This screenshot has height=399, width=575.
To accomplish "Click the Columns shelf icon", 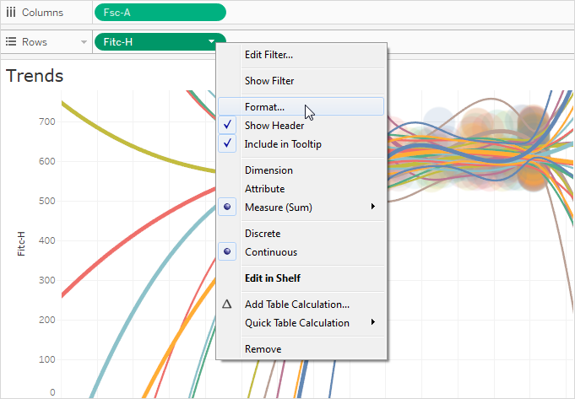I will pos(11,13).
